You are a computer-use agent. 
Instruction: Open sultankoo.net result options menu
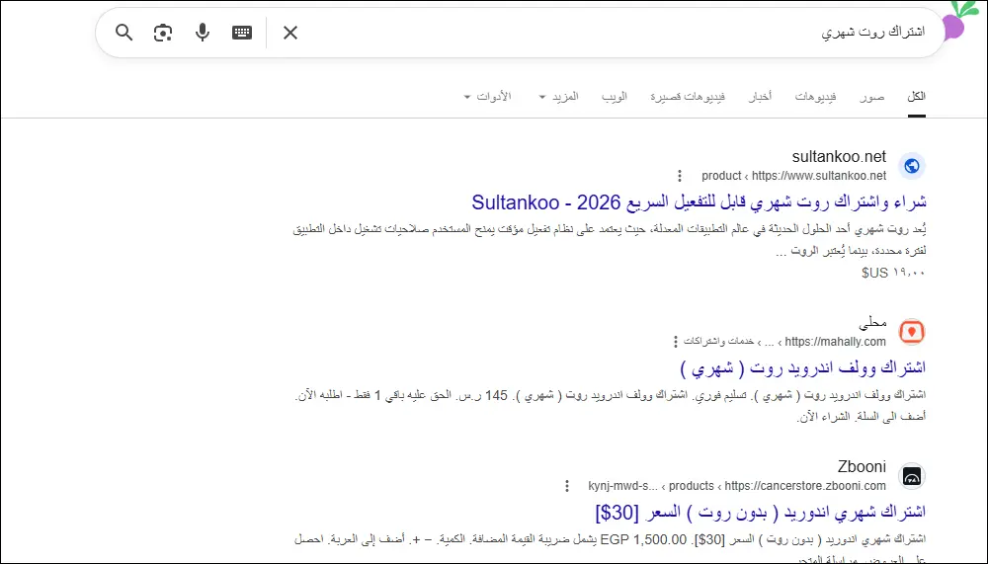click(x=680, y=176)
